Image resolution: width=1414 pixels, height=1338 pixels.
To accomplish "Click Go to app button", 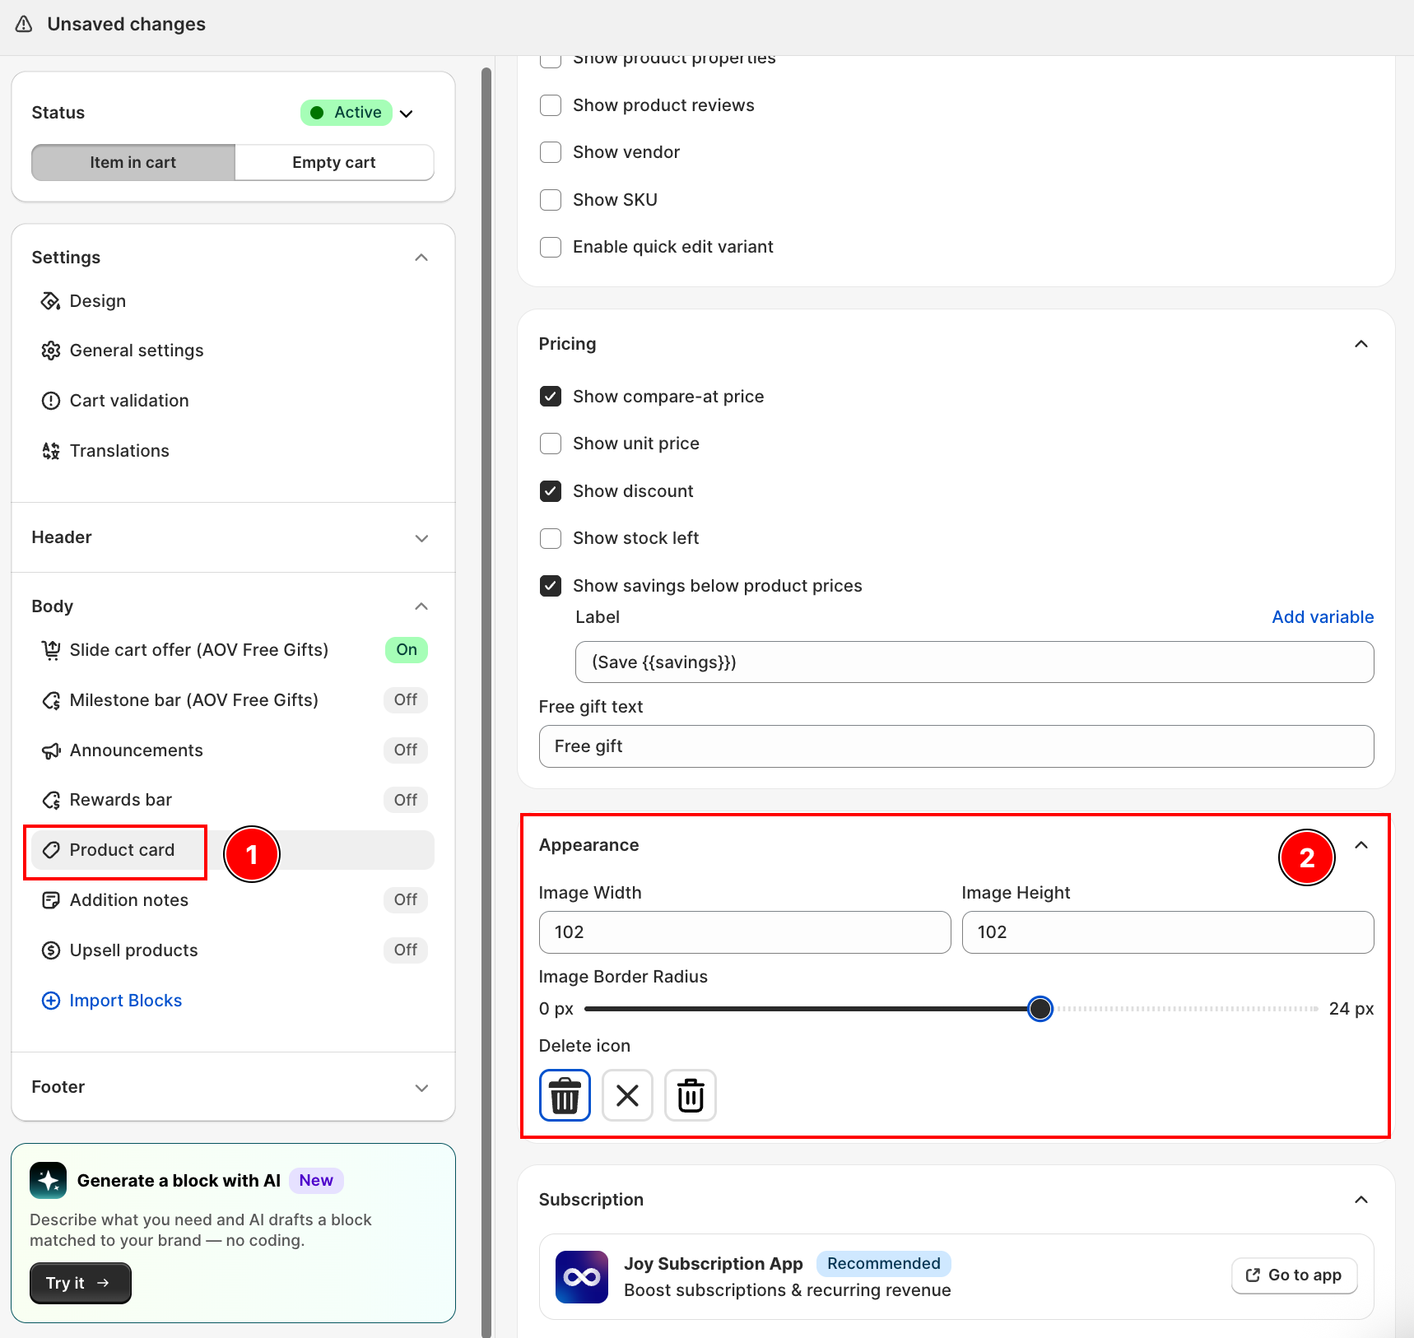I will click(1294, 1275).
